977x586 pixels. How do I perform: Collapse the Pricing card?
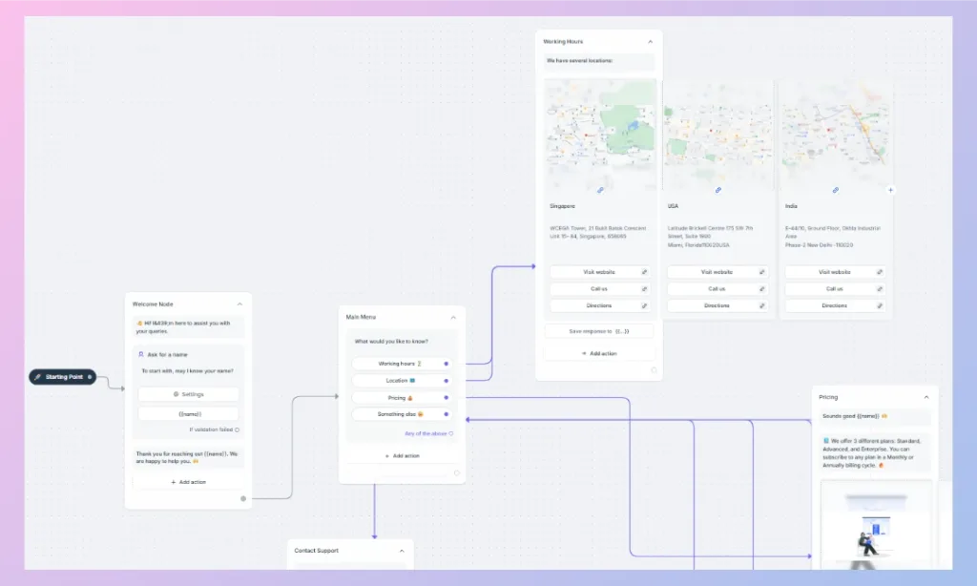click(x=925, y=397)
